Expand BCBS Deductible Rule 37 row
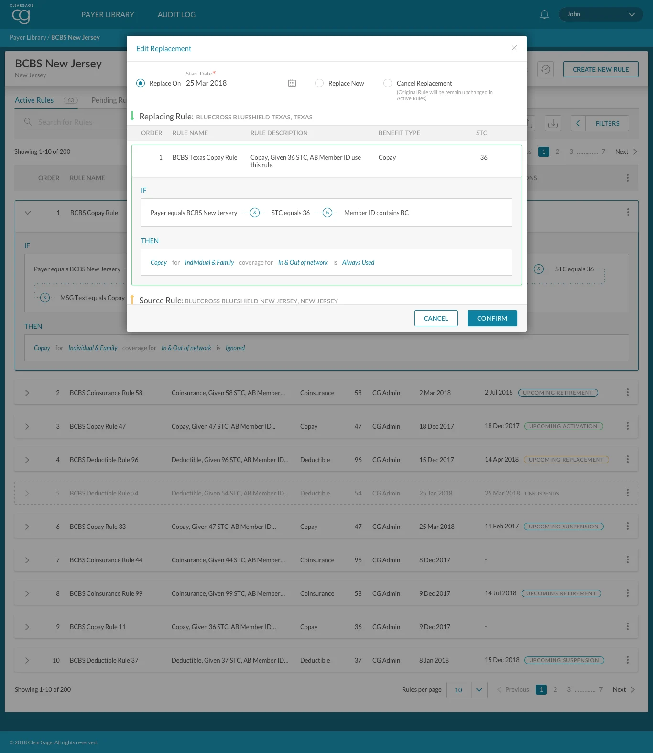The image size is (653, 753). (x=27, y=660)
